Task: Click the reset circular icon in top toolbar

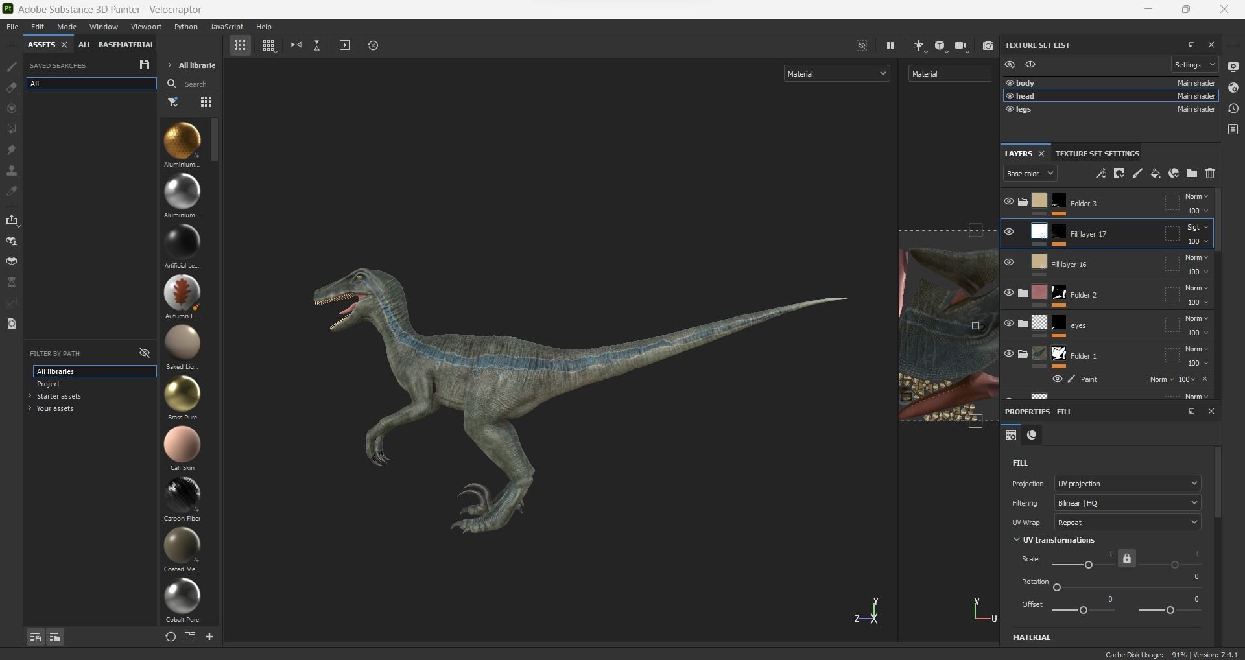Action: tap(373, 45)
